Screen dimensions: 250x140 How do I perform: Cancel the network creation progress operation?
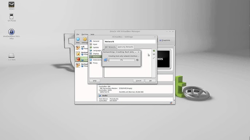tap(137, 60)
